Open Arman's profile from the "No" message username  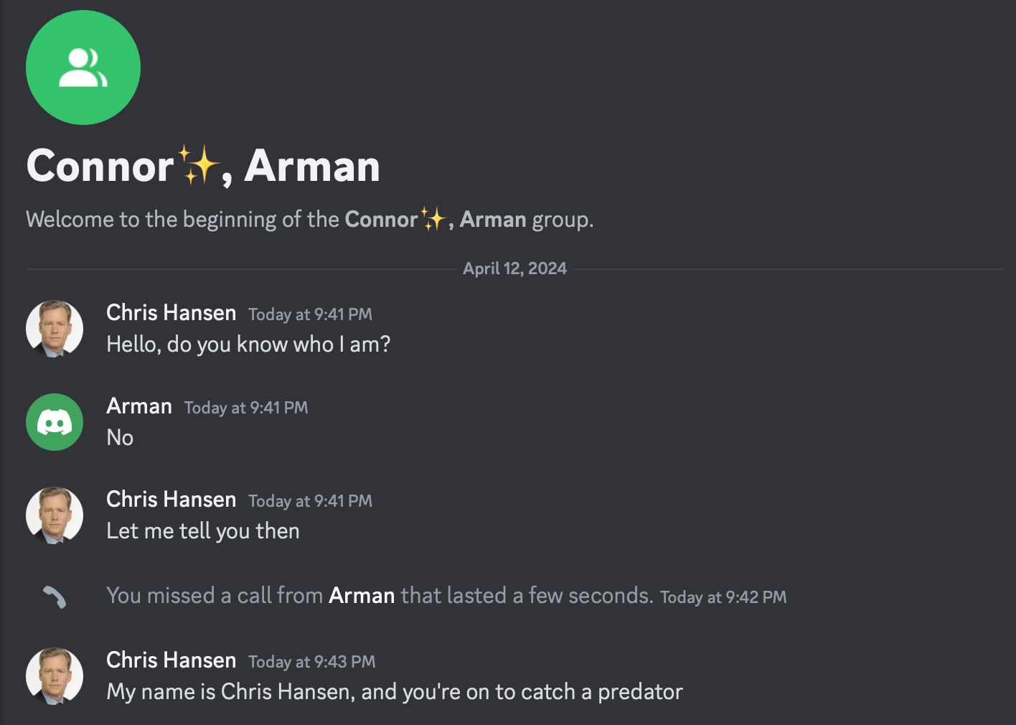[139, 406]
